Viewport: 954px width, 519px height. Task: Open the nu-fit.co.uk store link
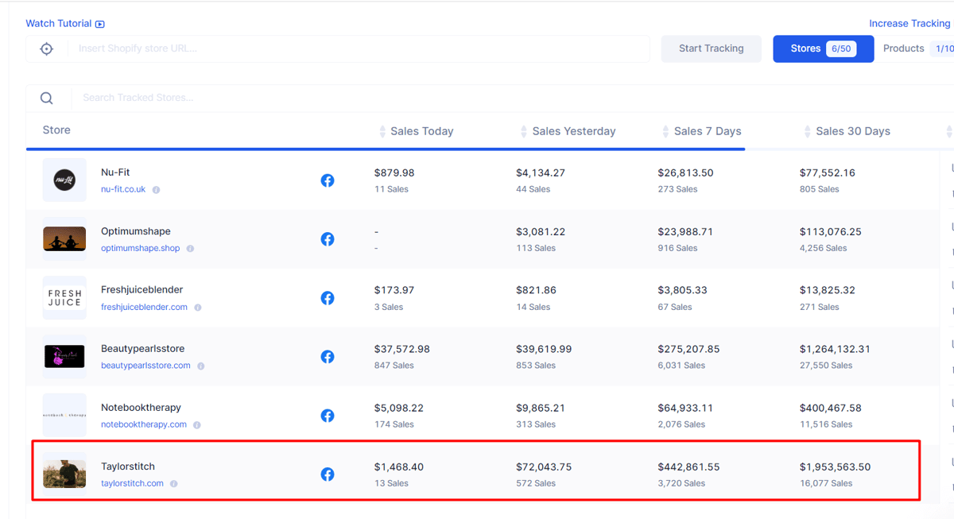click(123, 190)
